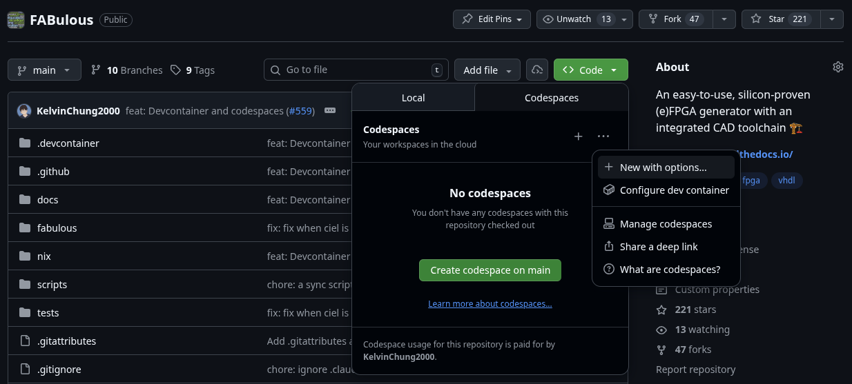The image size is (852, 384).
Task: Focus the Go to file search field
Action: pos(356,70)
